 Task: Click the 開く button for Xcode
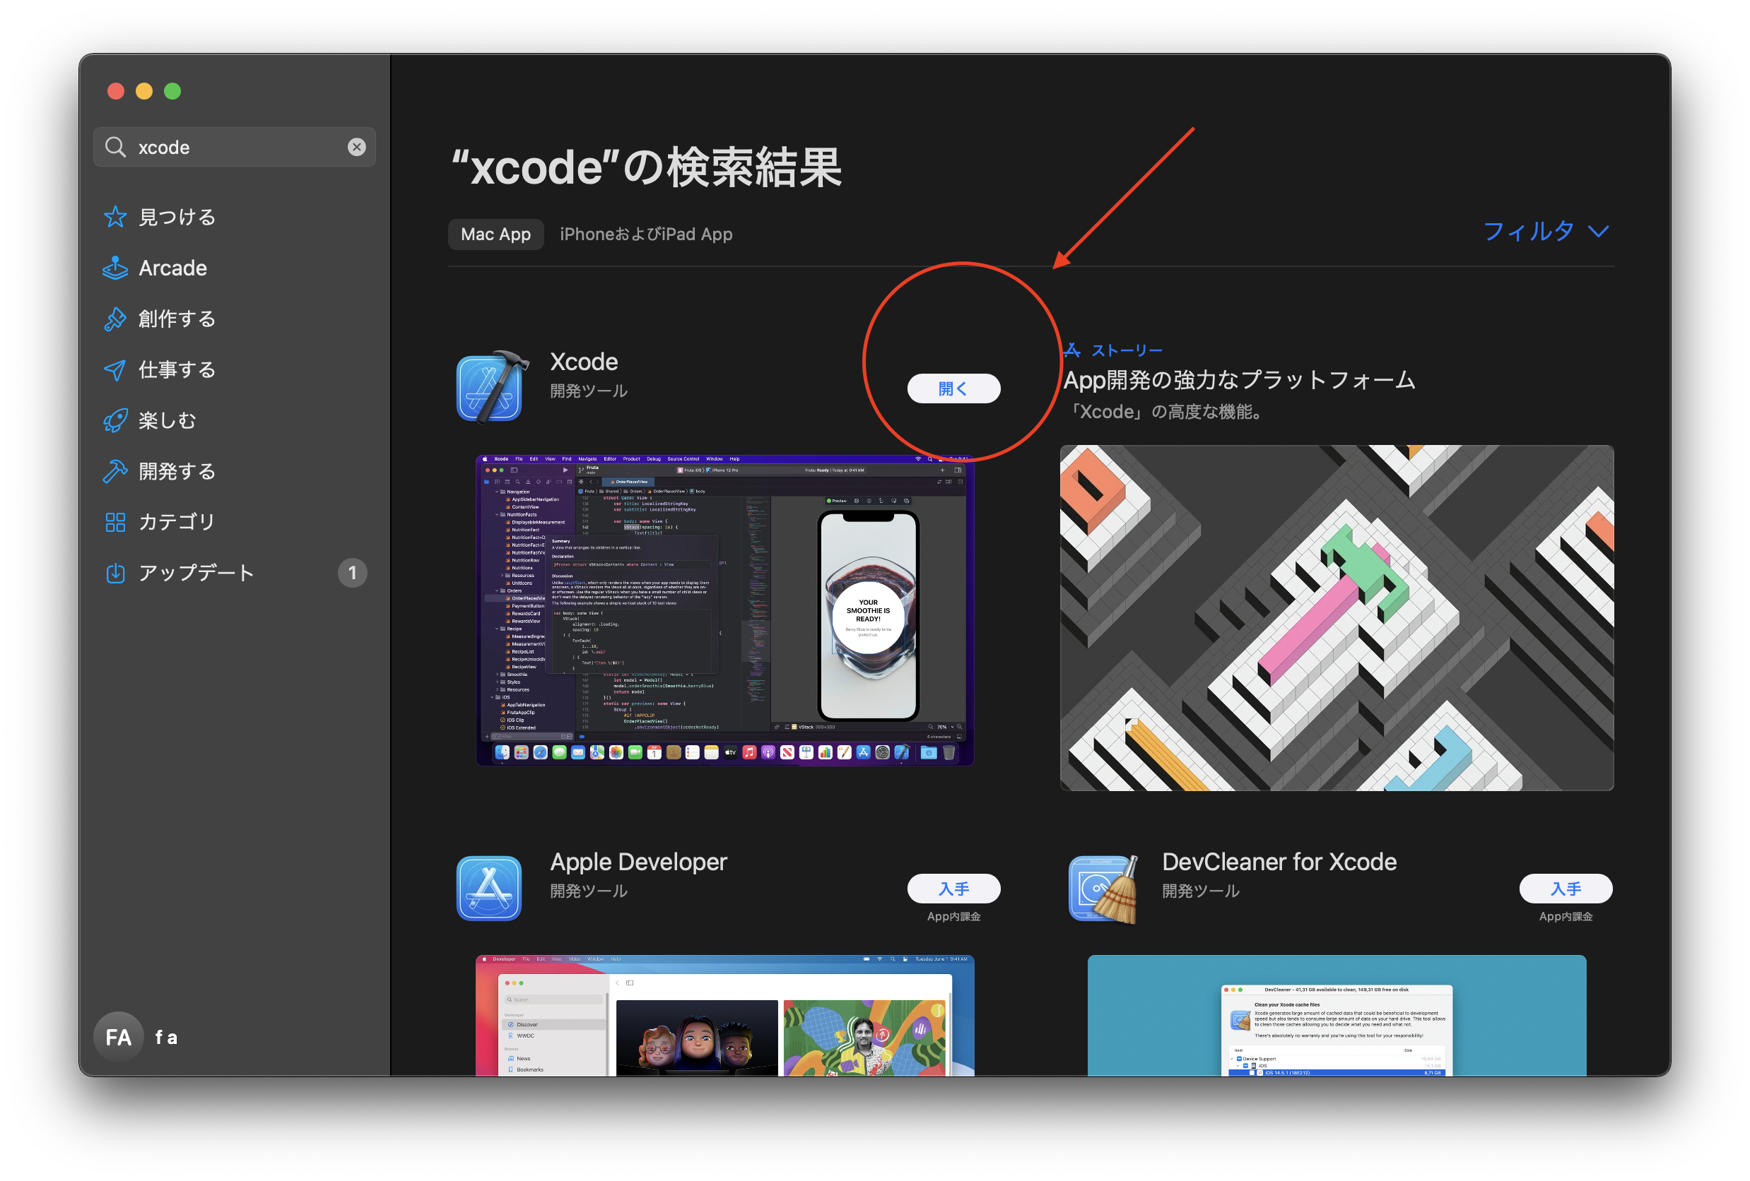click(x=953, y=388)
